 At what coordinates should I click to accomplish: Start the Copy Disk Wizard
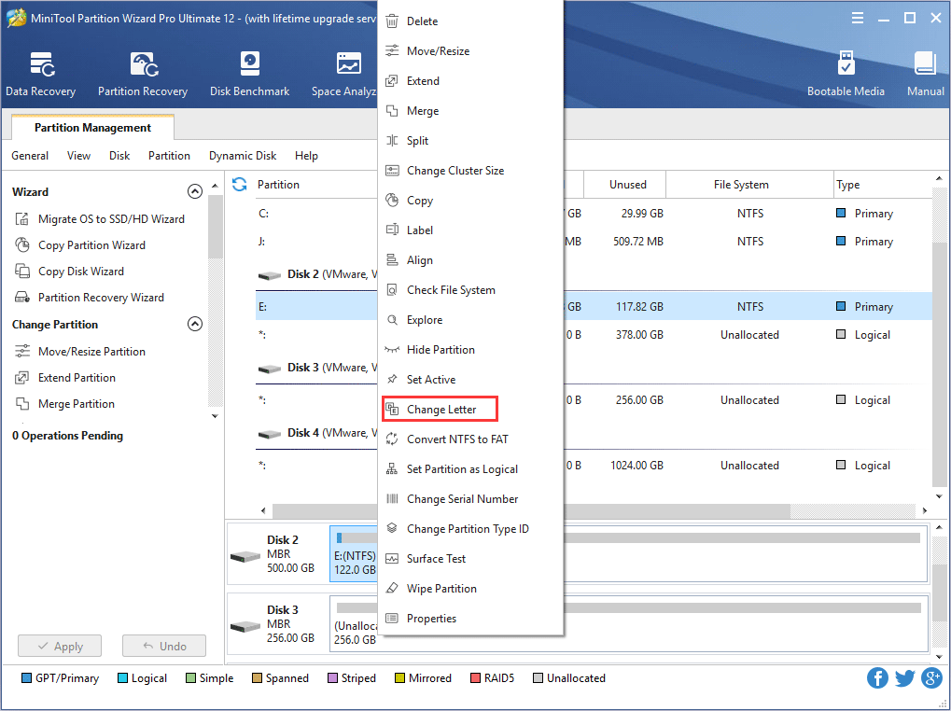point(81,271)
